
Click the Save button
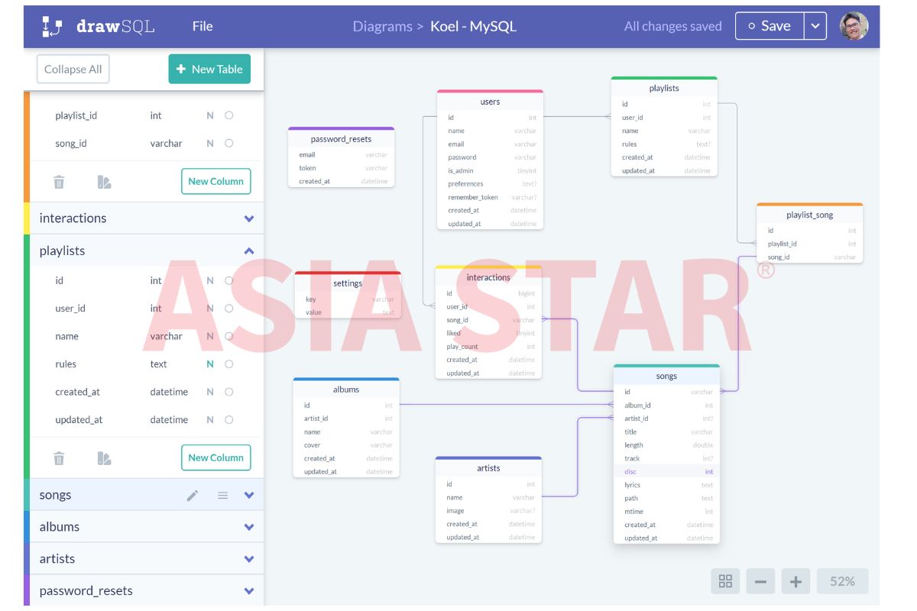coord(770,26)
